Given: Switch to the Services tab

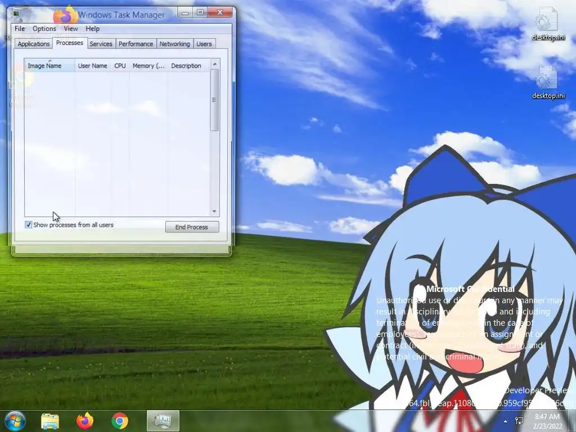Looking at the screenshot, I should coord(101,44).
